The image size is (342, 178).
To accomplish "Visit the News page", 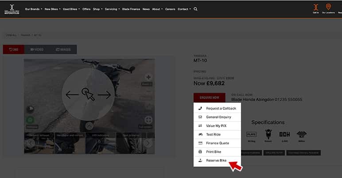I will point(146,9).
